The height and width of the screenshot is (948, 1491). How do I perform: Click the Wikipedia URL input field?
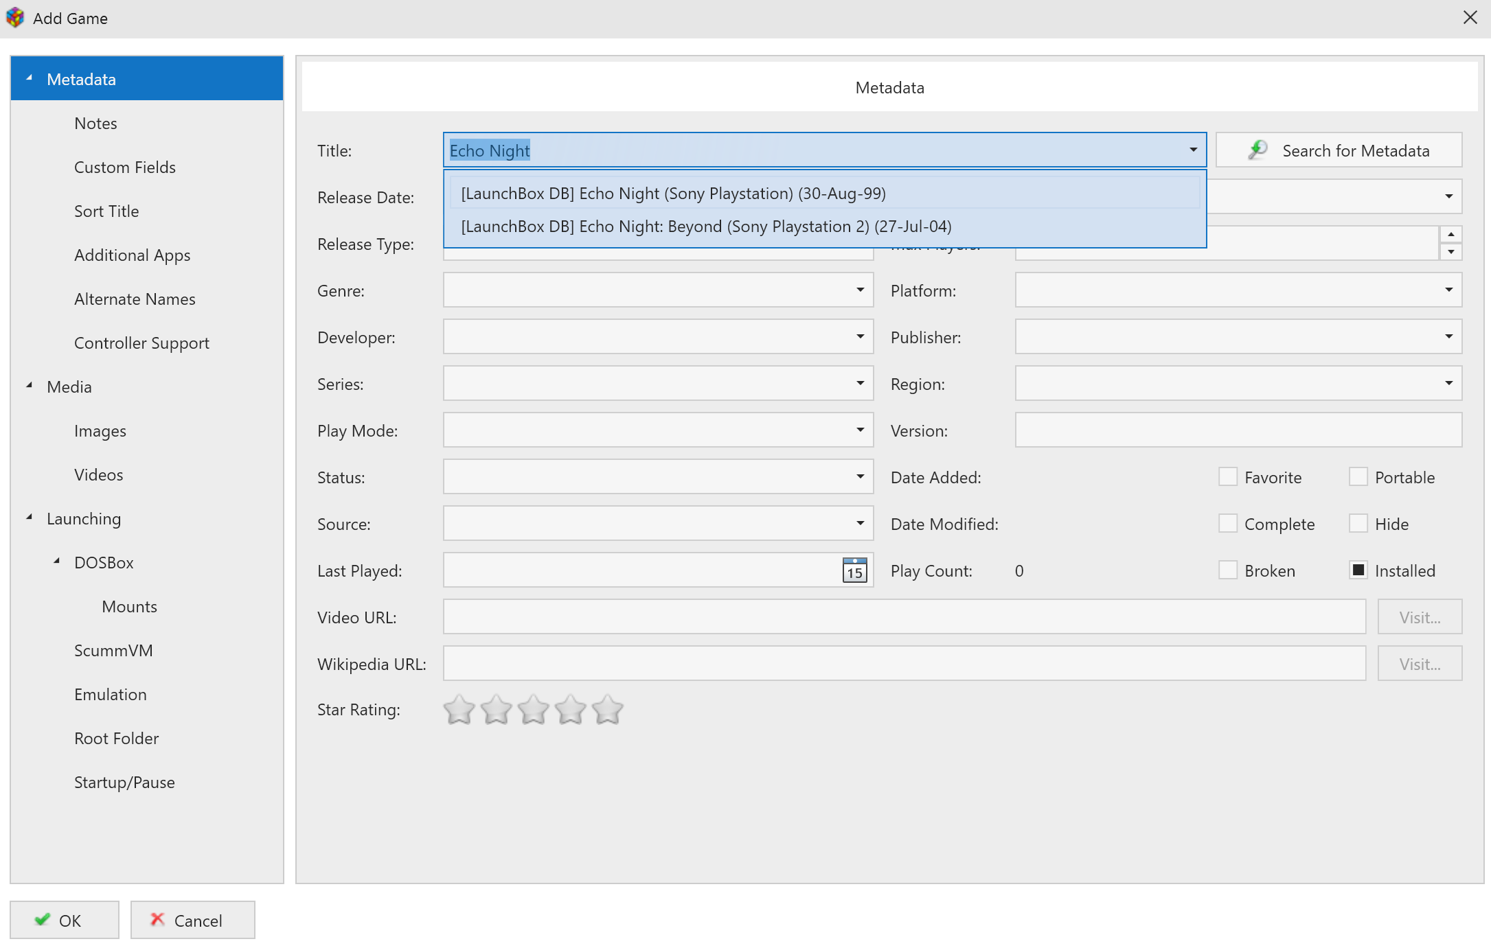(x=904, y=663)
